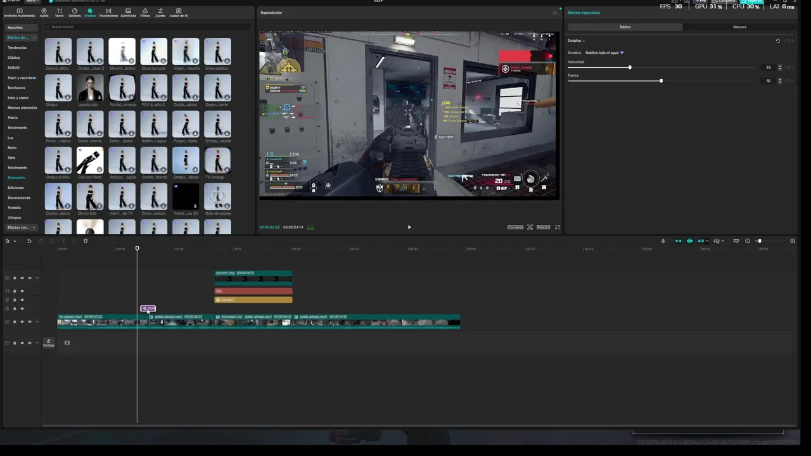This screenshot has width=811, height=456.
Task: Hide the top overlay video track
Action: [22, 278]
